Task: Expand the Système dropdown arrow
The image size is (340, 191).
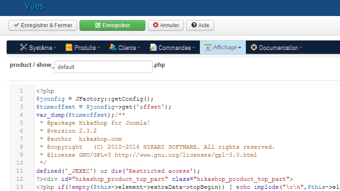Action: point(55,48)
